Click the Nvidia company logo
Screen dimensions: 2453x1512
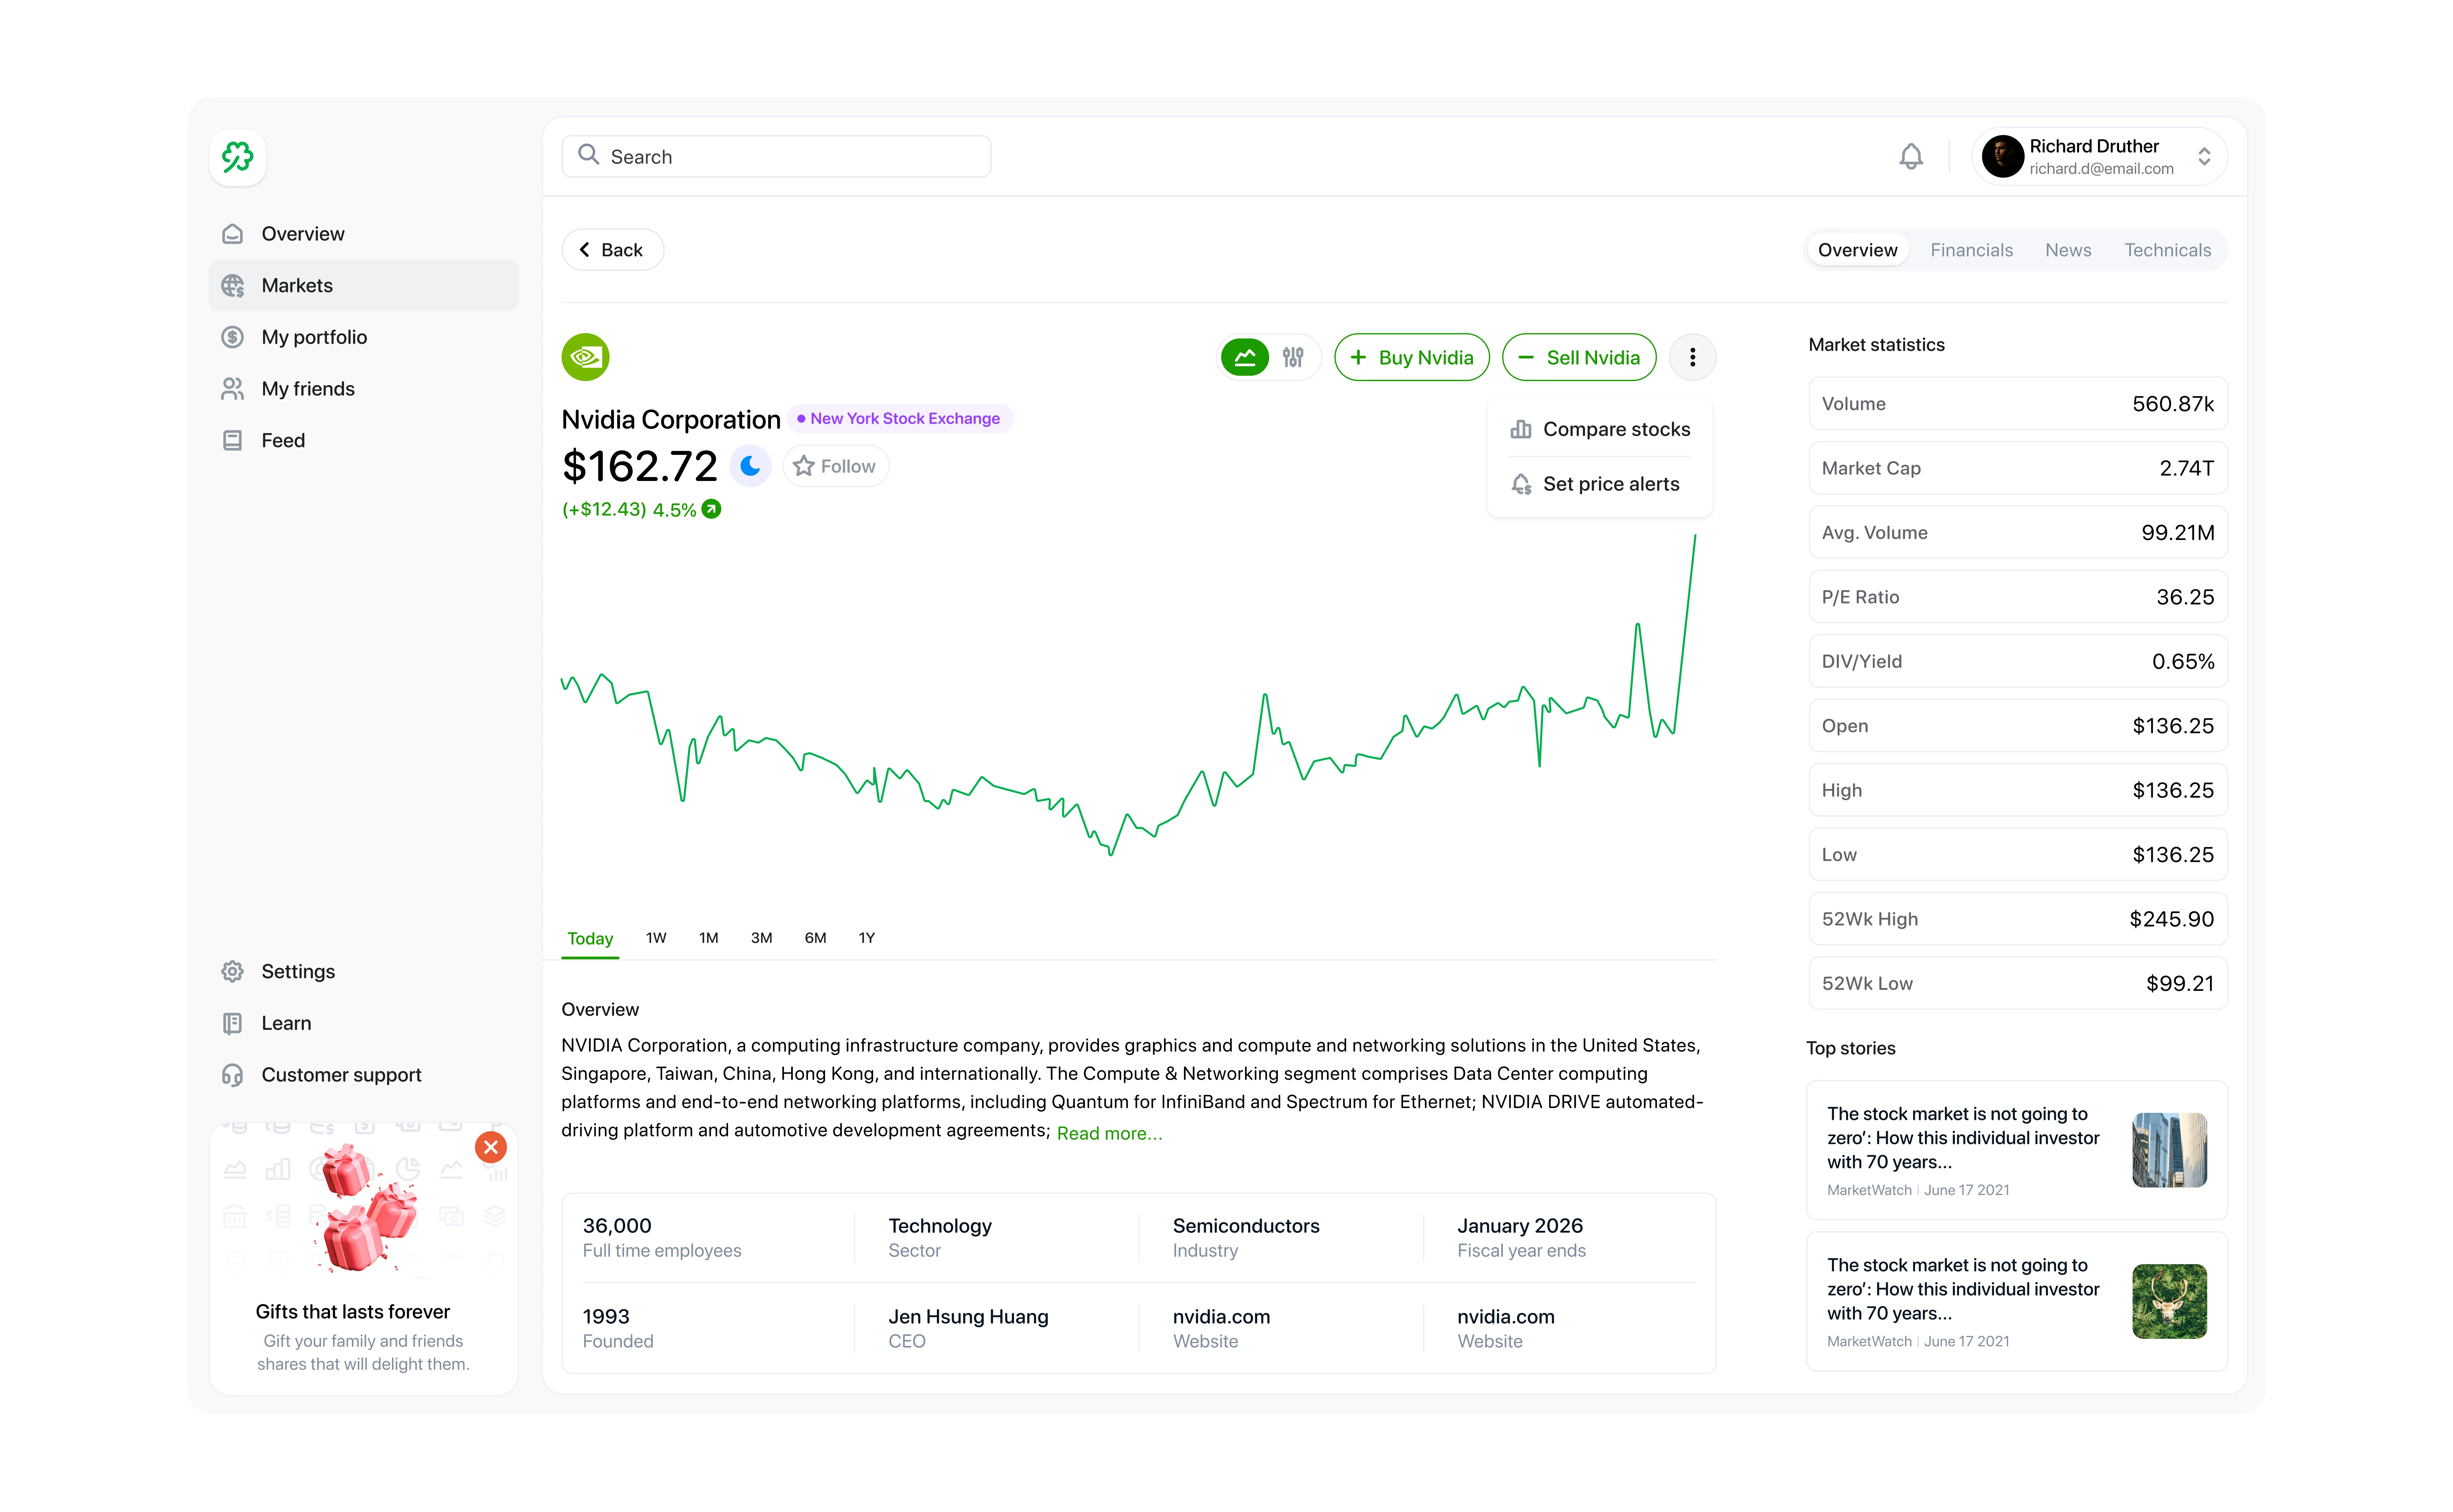point(585,357)
